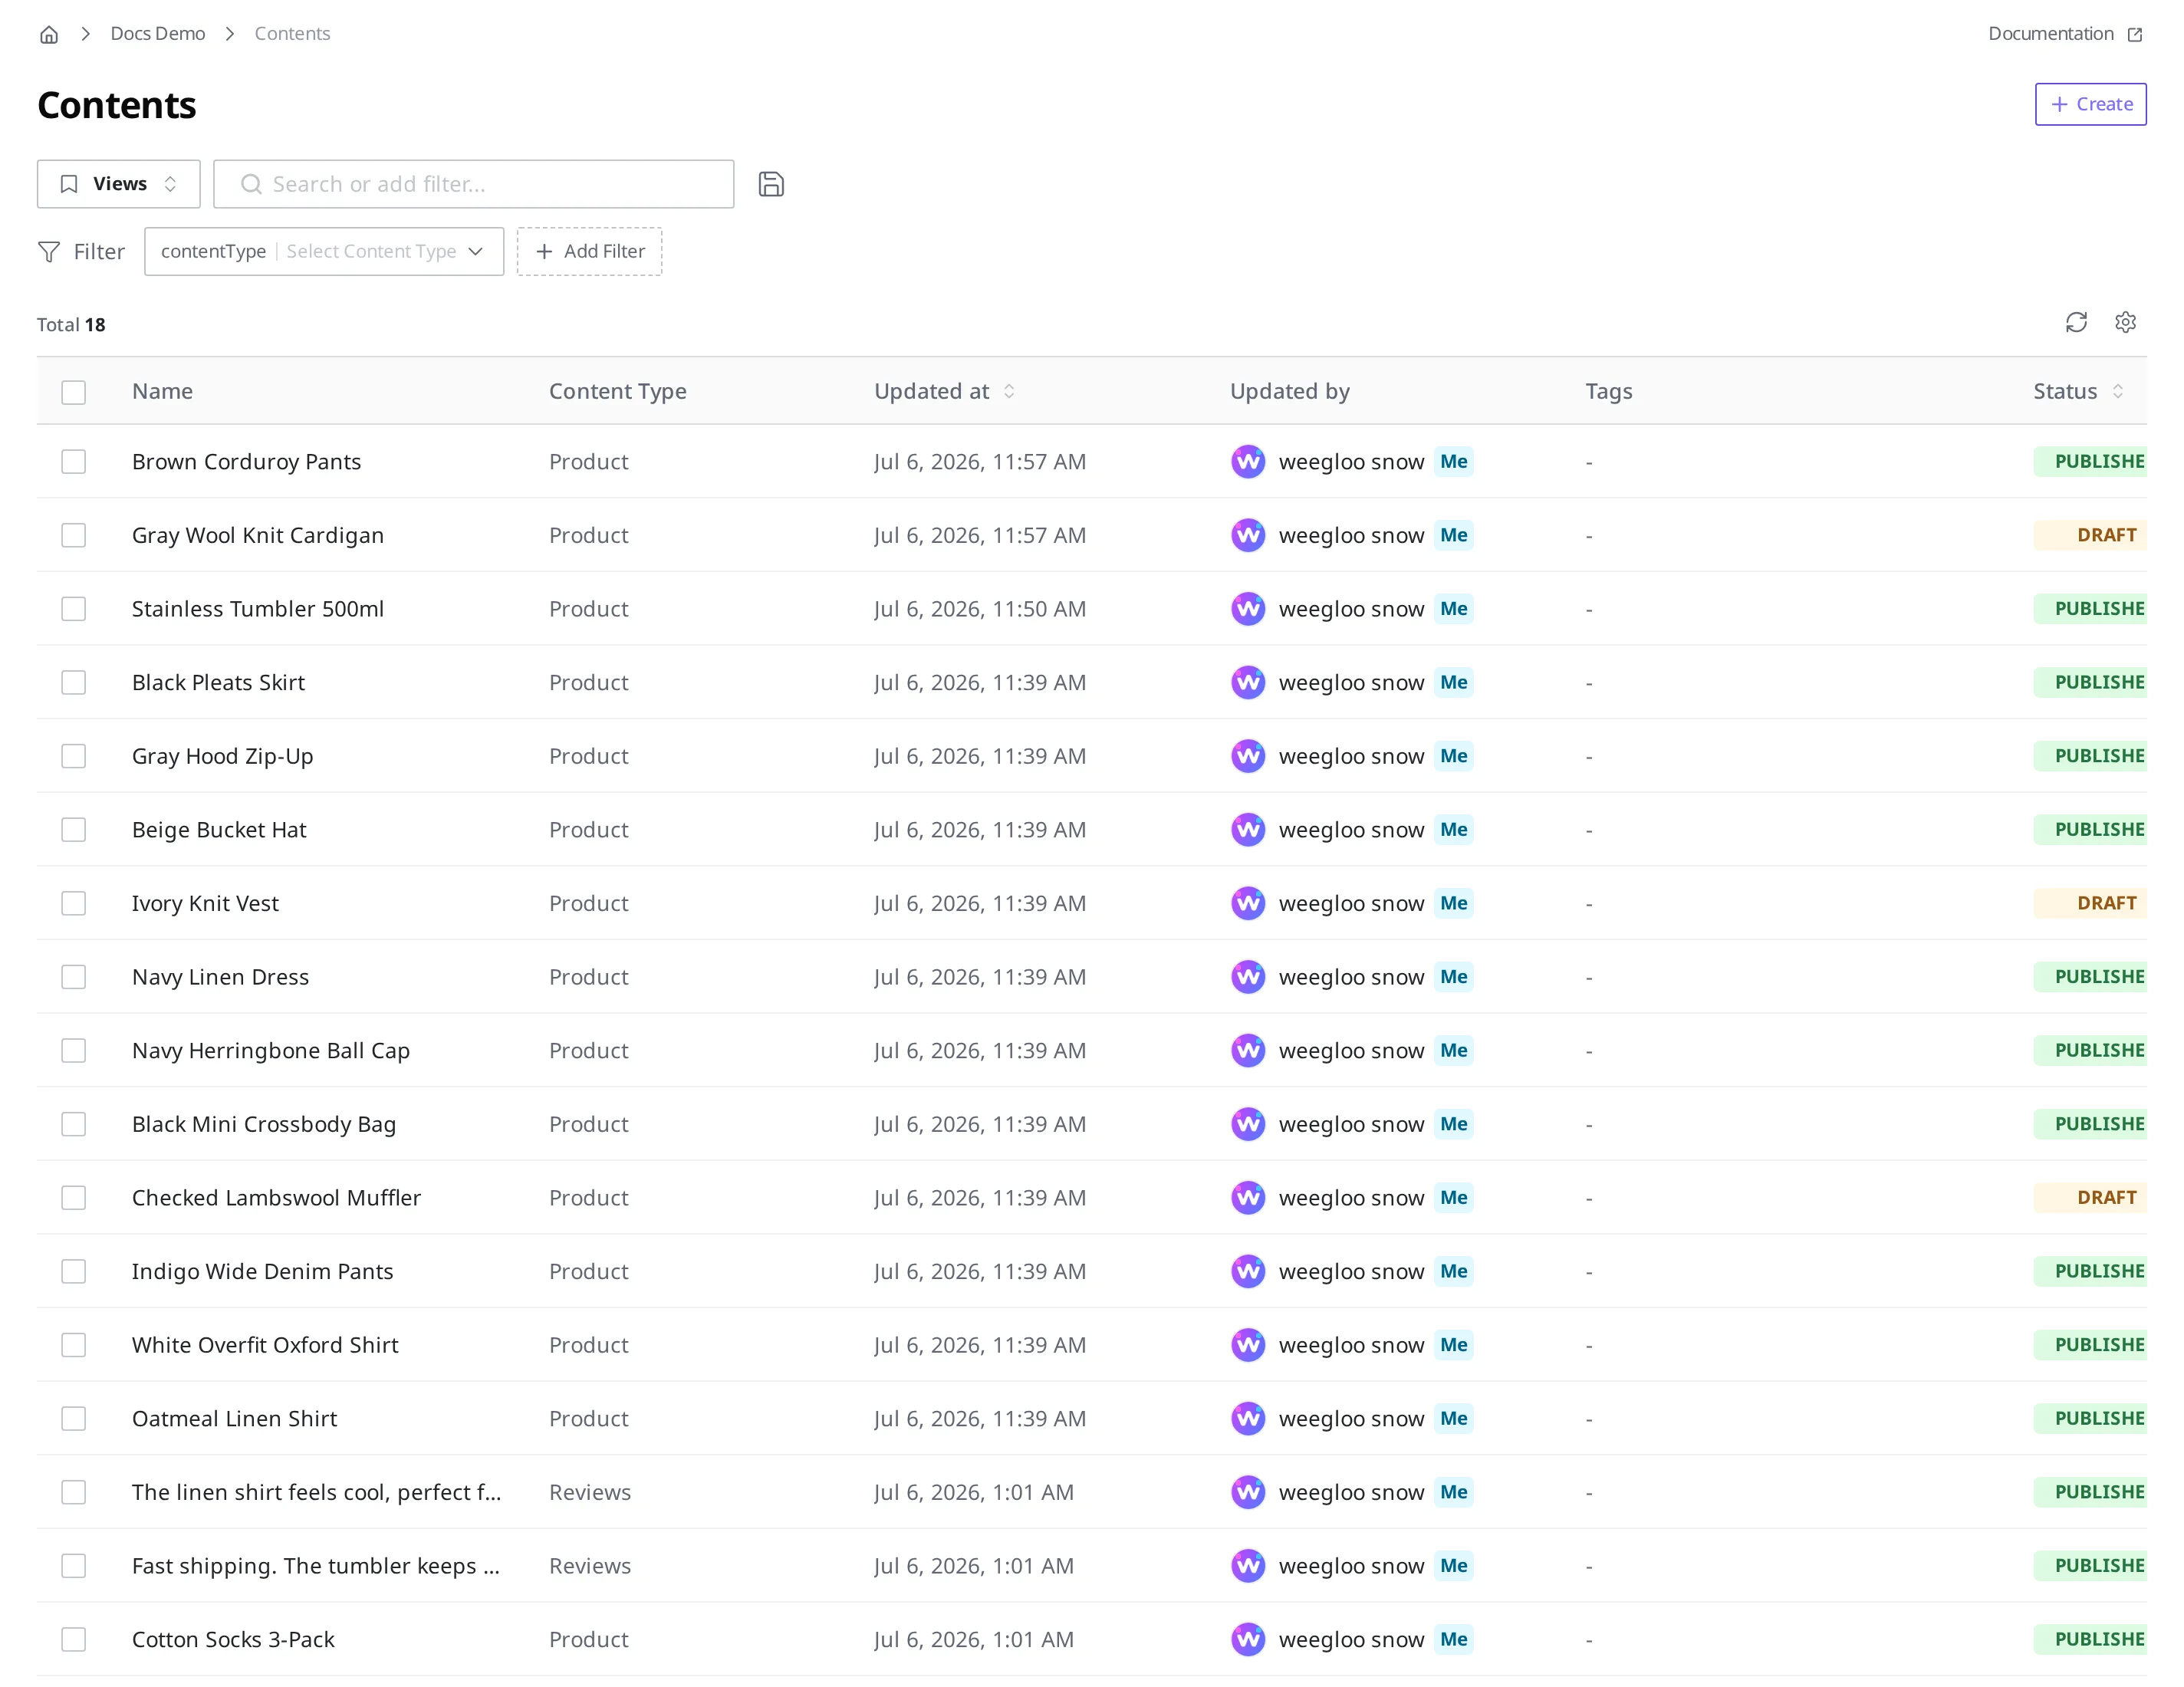Click PUBLISHED badge for Brown Corduroy Pants
The height and width of the screenshot is (1687, 2184).
[x=2090, y=462]
